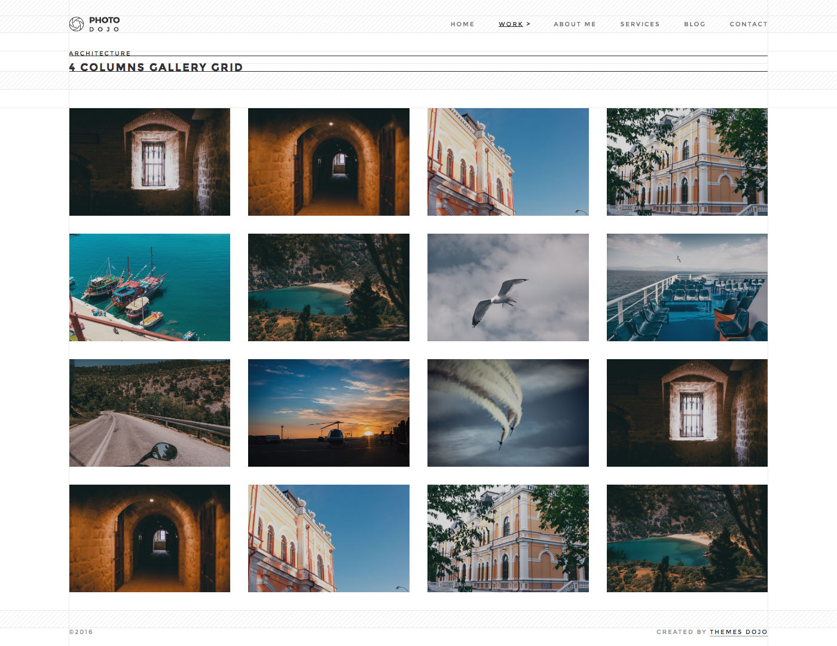
Task: Open first-row building against blue sky photo
Action: point(508,162)
